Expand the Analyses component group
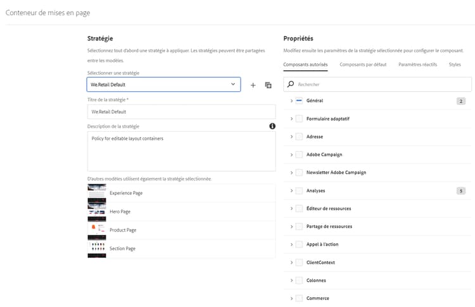 (291, 191)
